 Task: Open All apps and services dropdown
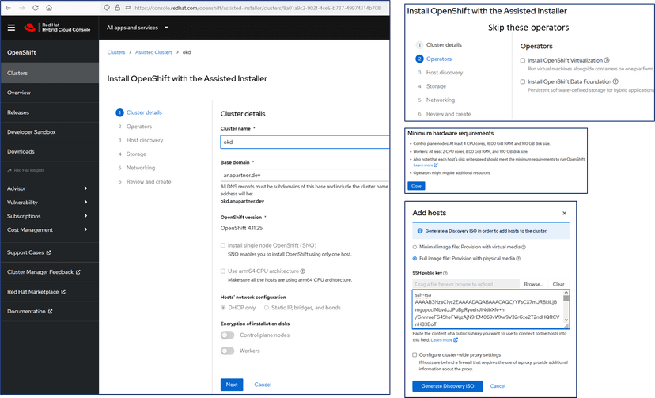click(x=138, y=28)
